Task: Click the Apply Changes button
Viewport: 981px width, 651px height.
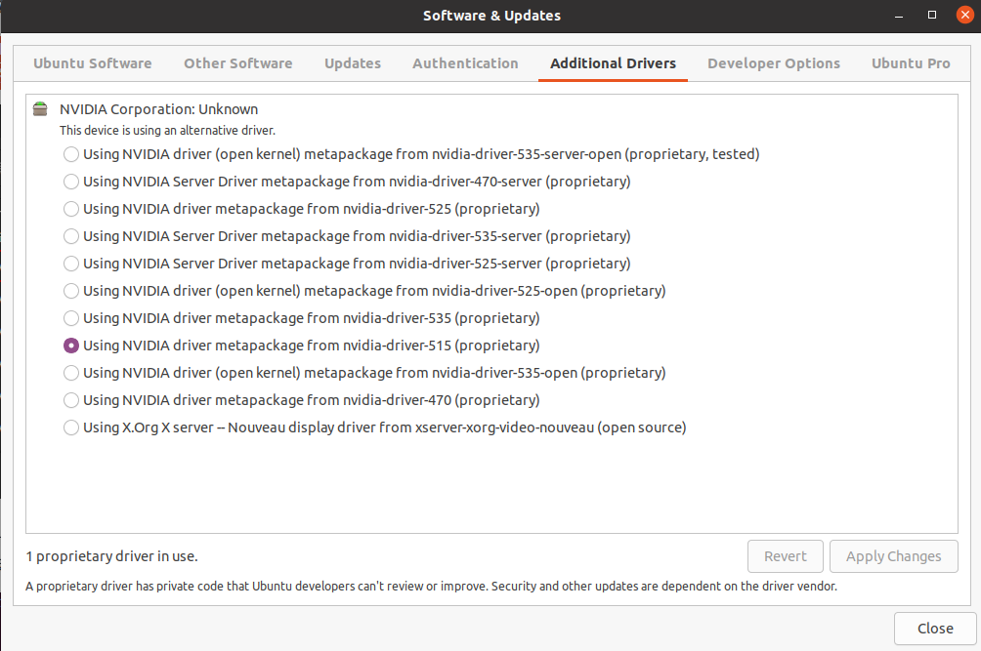Action: click(x=893, y=556)
